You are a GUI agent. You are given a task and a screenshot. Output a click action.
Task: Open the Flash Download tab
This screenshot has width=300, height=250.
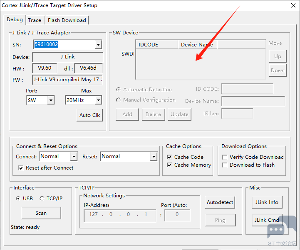point(67,20)
